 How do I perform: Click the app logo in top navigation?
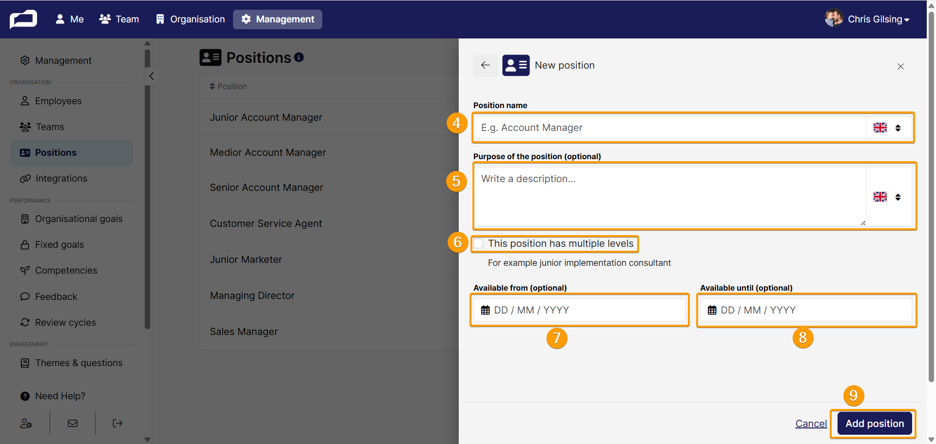tap(23, 19)
